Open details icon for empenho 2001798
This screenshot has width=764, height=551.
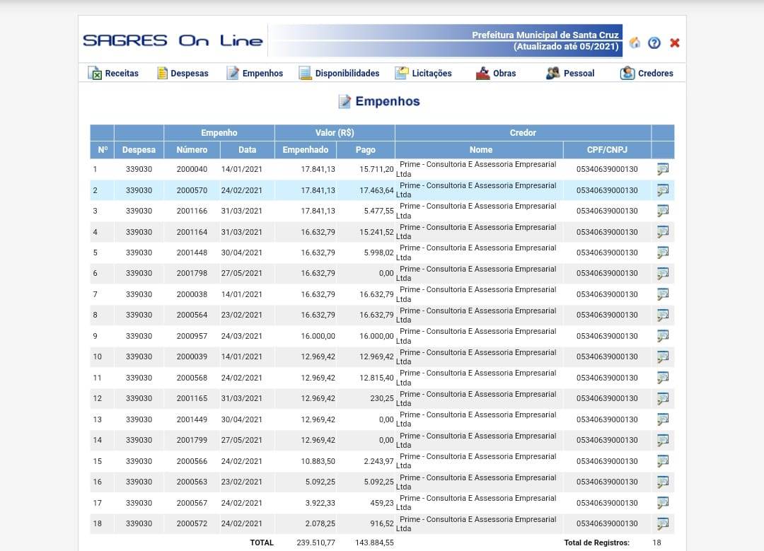663,274
